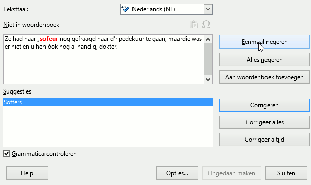Click the Corrigeer altijd button
311x185 pixels.
pos(264,140)
